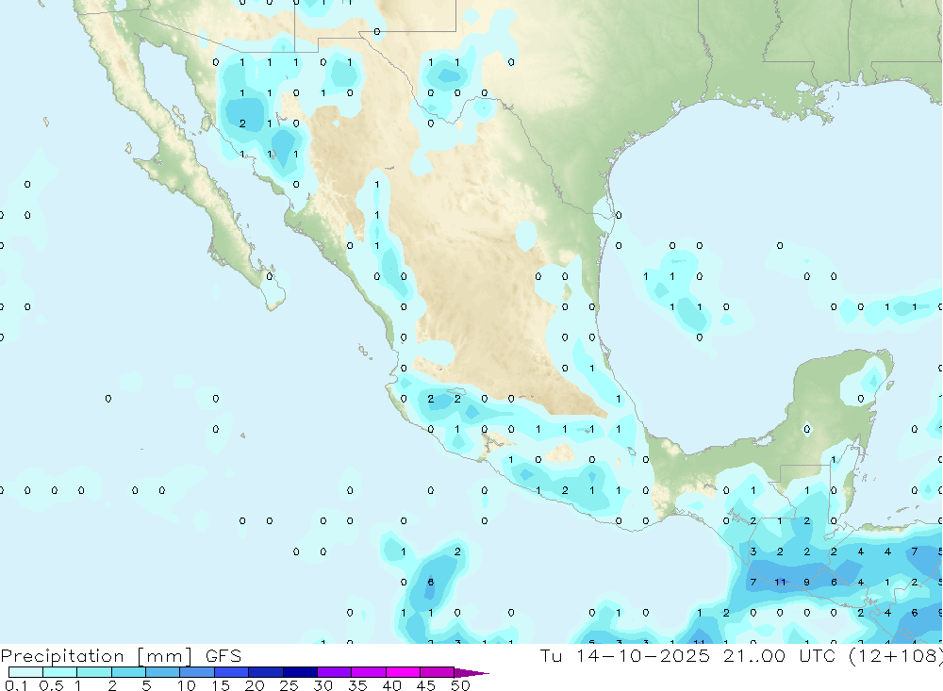Click the "0.1" legend label

[x=16, y=685]
